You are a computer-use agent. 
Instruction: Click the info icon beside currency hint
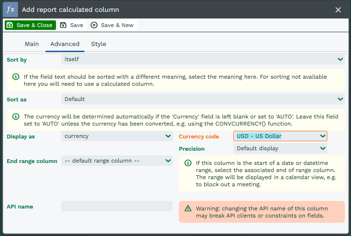click(x=16, y=117)
